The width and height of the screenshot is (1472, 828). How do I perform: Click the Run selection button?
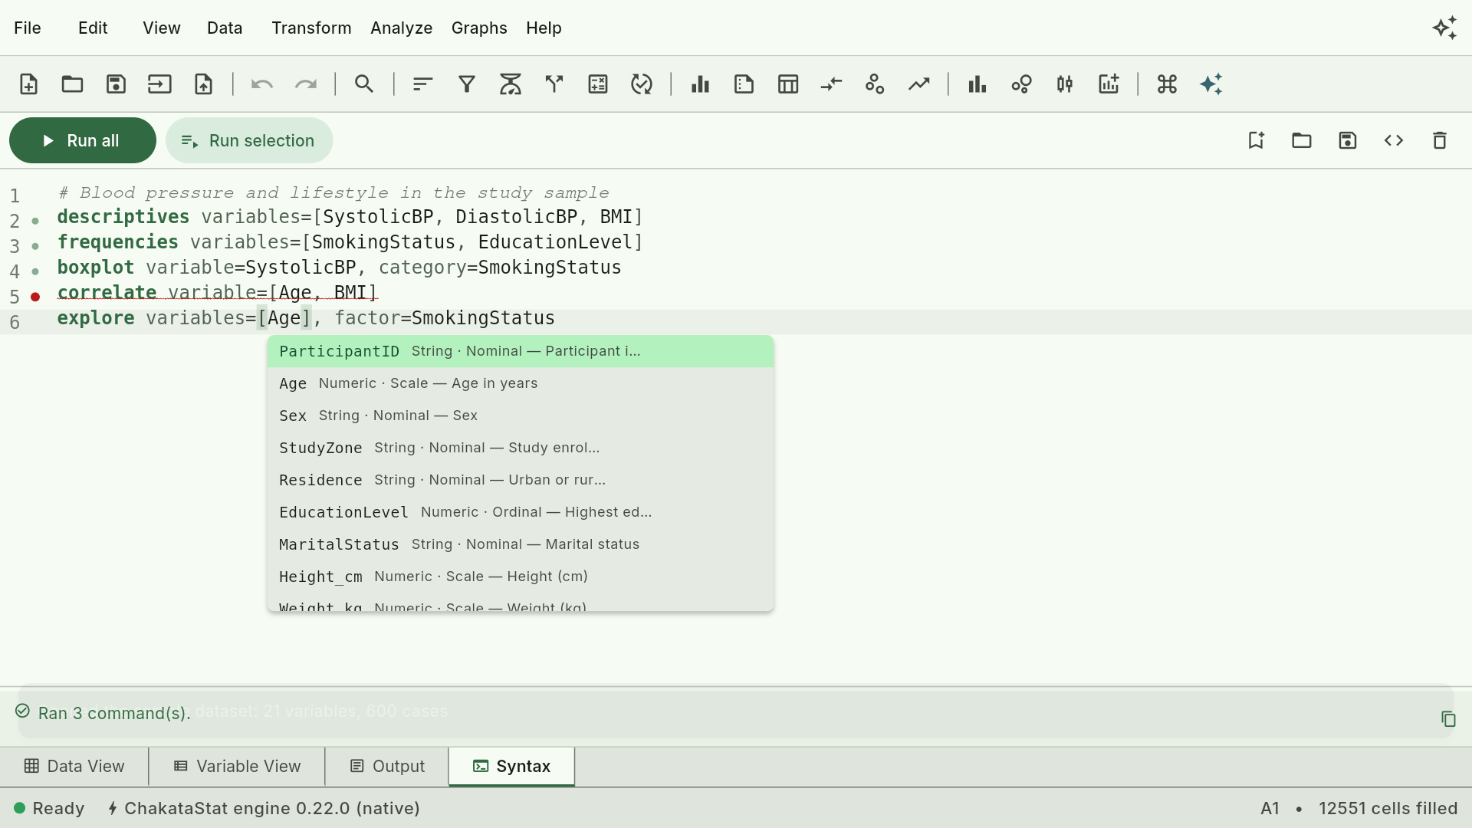249,140
